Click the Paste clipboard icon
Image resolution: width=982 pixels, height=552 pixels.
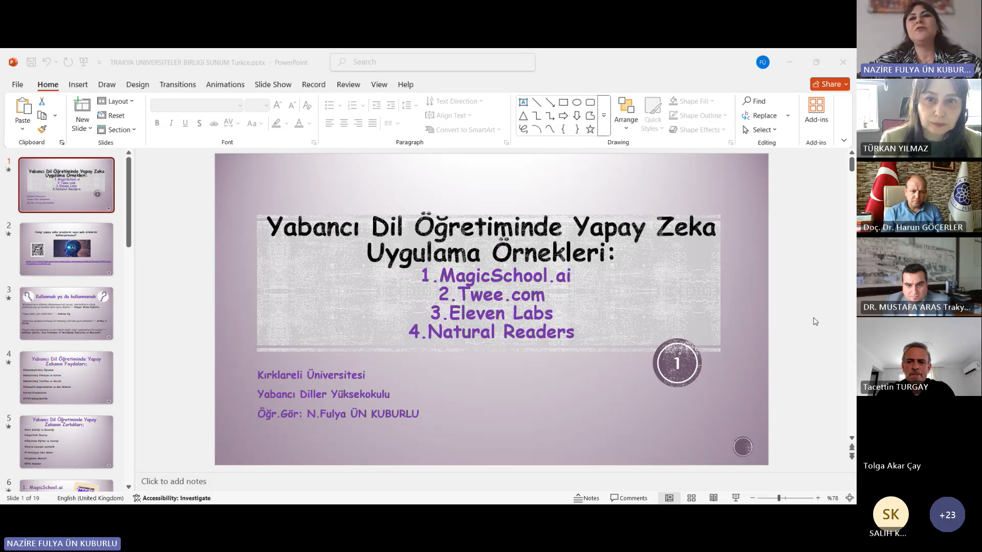point(23,106)
